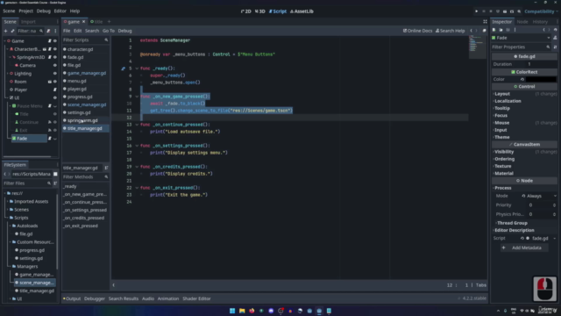The width and height of the screenshot is (561, 316).
Task: Toggle visibility of the Game node
Action: (x=54, y=41)
